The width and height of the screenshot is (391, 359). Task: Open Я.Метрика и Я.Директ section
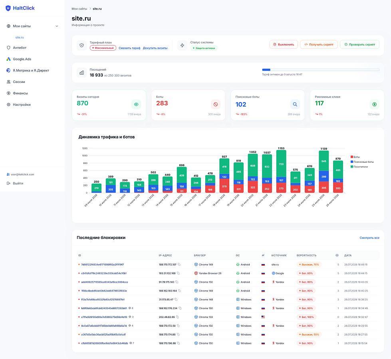click(31, 71)
